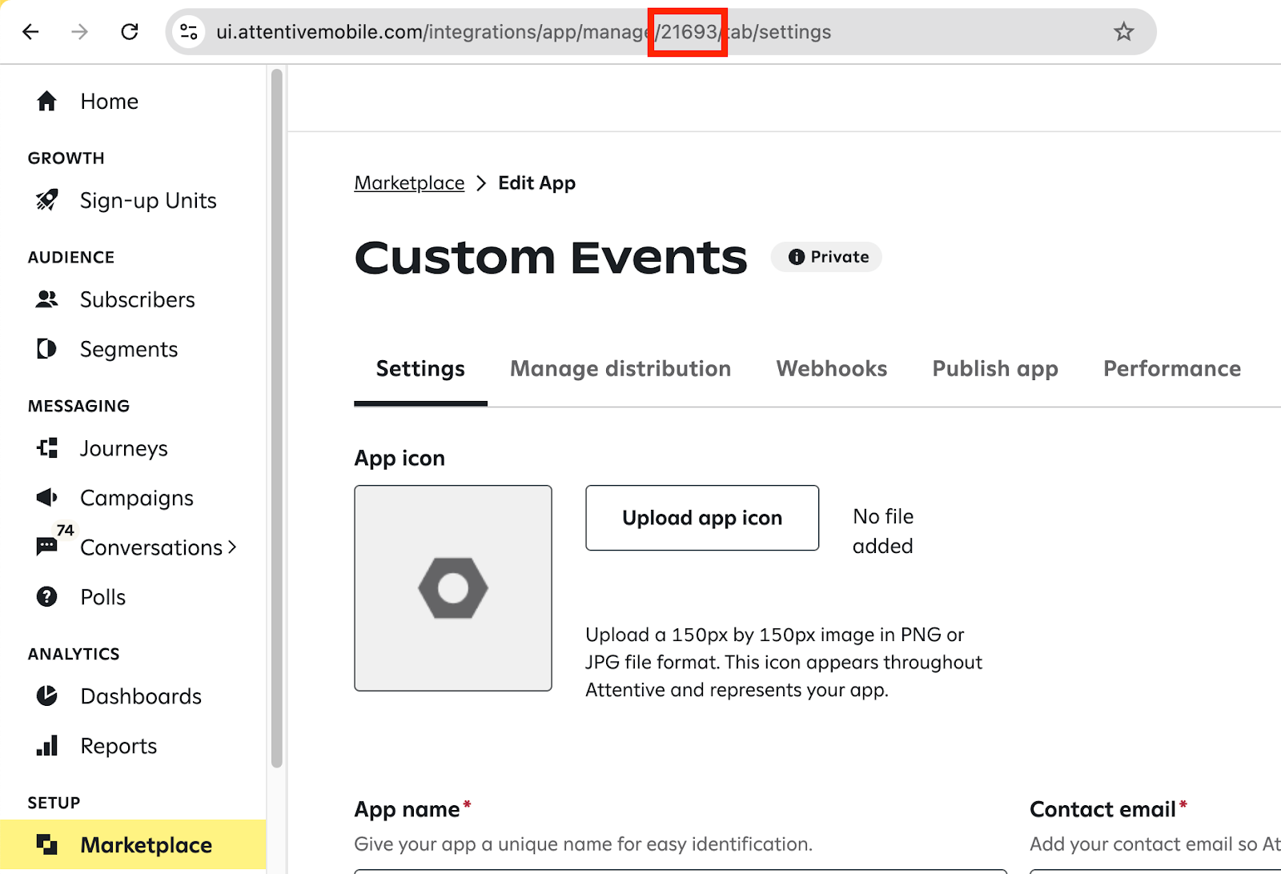This screenshot has width=1281, height=874.
Task: Open Sign-up Units rocket icon
Action: point(46,200)
